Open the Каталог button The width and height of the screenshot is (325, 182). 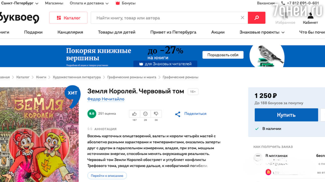click(68, 18)
